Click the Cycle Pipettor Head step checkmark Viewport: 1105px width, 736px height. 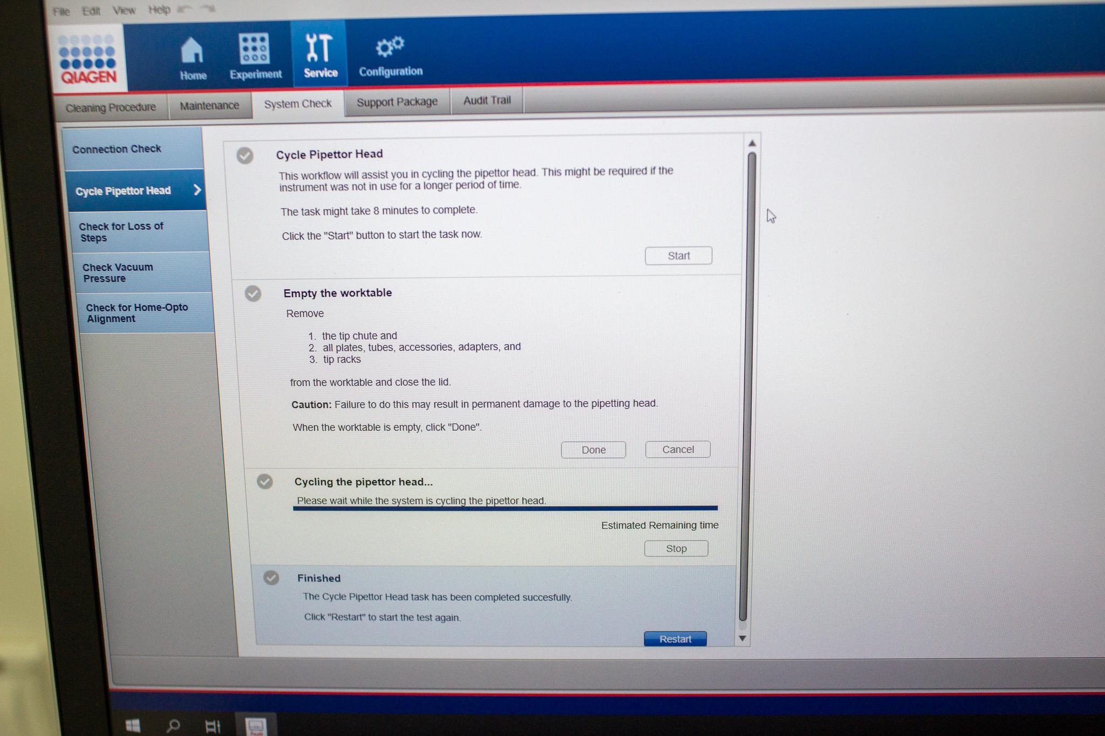point(245,156)
